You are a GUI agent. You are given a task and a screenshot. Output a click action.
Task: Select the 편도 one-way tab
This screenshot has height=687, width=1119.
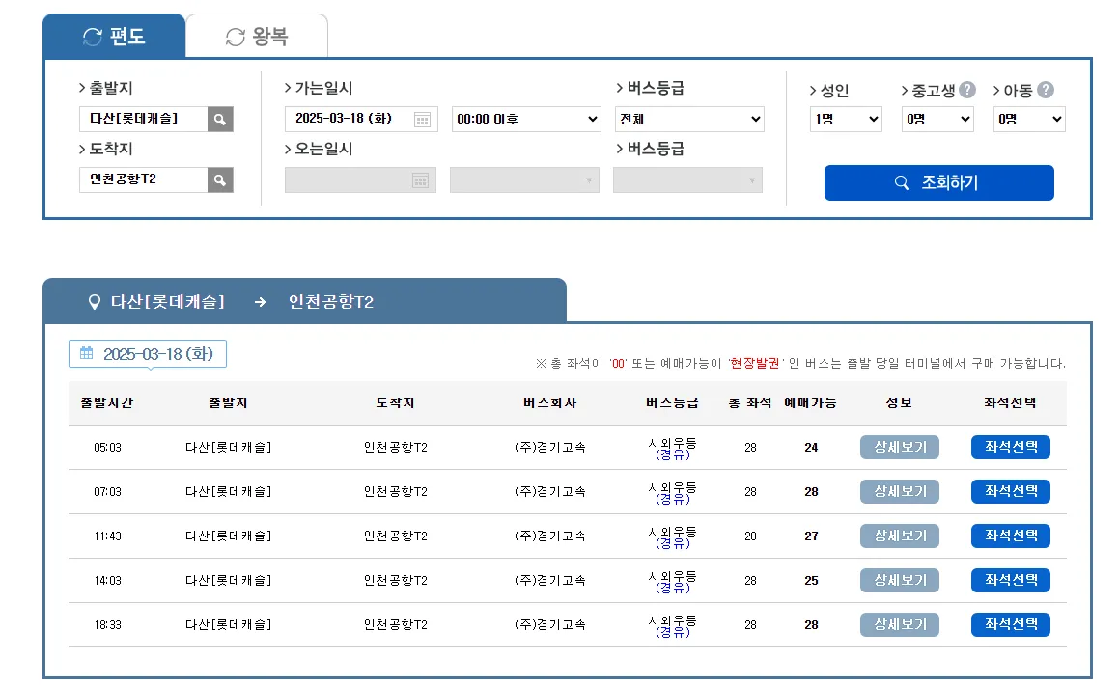click(x=115, y=33)
